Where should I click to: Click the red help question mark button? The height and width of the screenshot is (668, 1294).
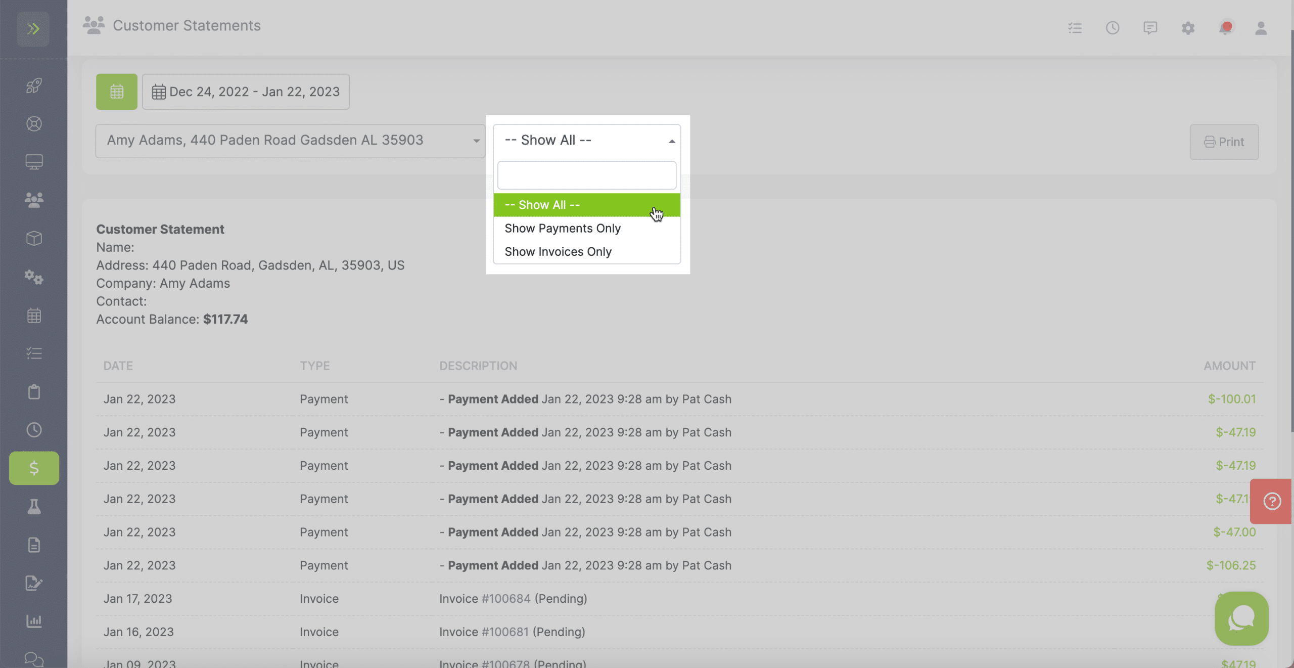pos(1272,501)
